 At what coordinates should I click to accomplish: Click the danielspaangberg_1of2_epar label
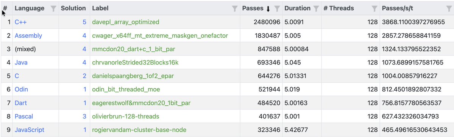[x=133, y=76]
